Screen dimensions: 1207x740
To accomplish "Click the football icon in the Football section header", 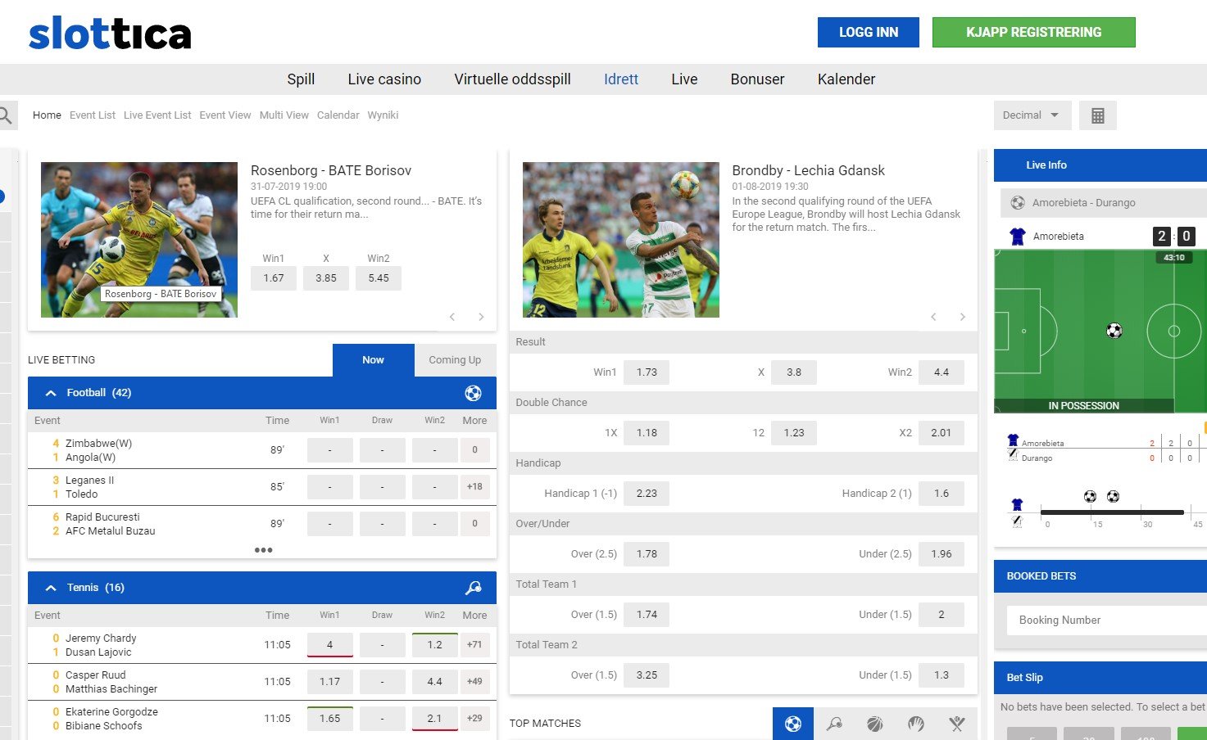I will click(x=474, y=393).
